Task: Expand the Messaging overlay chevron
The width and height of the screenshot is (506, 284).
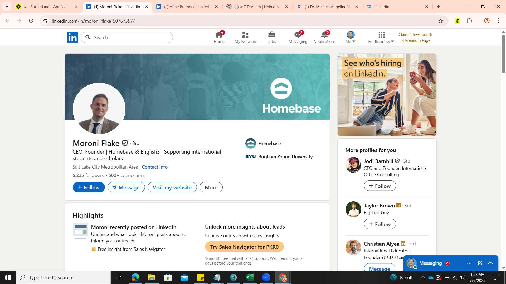Action: pos(490,263)
